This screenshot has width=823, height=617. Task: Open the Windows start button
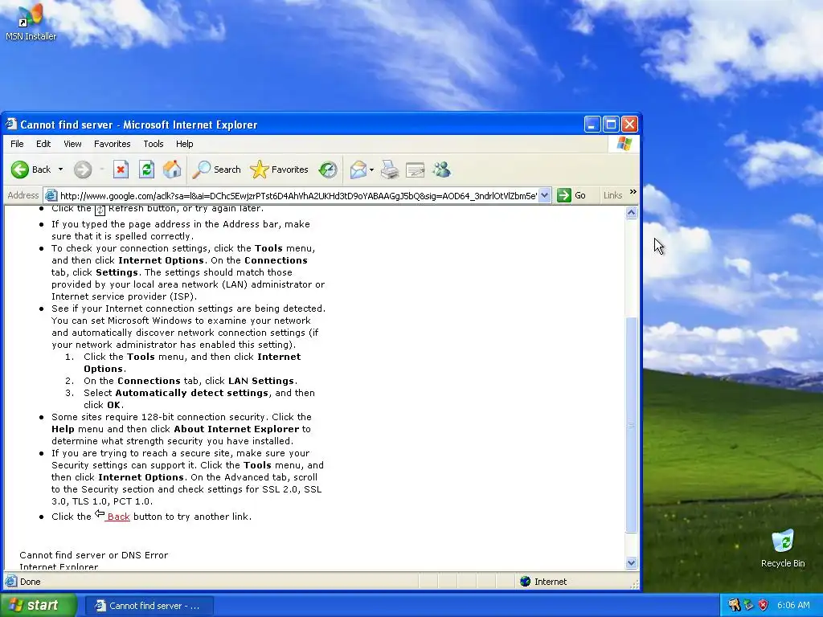pyautogui.click(x=39, y=605)
